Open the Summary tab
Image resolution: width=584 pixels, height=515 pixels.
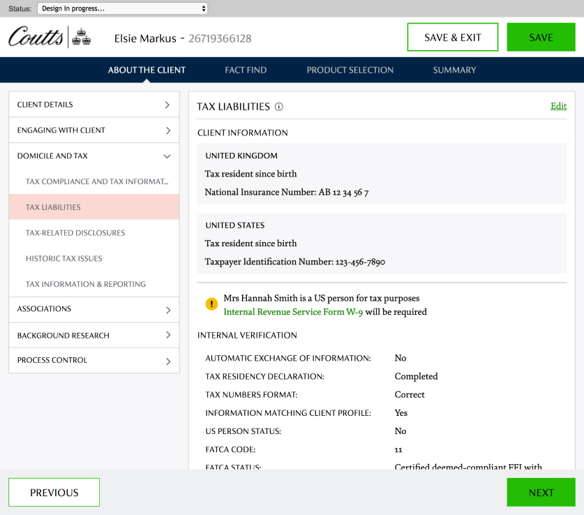(454, 70)
